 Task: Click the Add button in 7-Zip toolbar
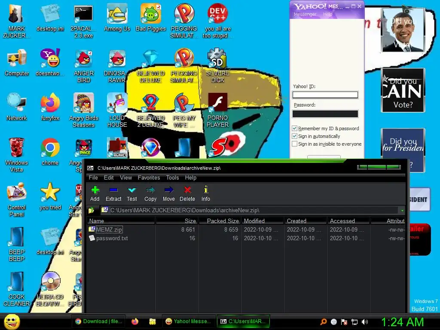(x=95, y=193)
